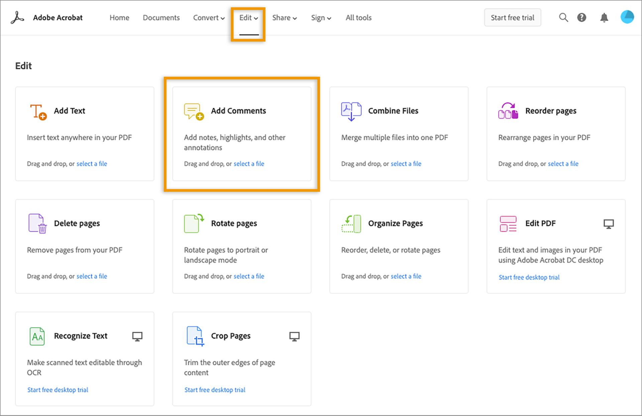Open the Edit menu in navigation
Screen dimensions: 642x416
(248, 17)
